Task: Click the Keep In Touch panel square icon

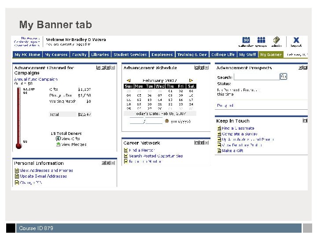Action: [305, 121]
